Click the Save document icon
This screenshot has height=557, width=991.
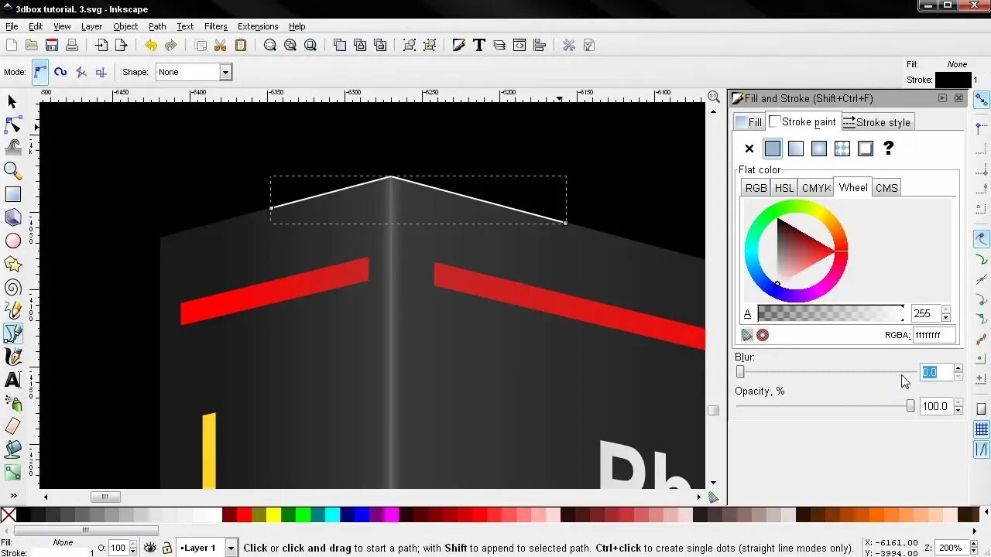coord(52,46)
